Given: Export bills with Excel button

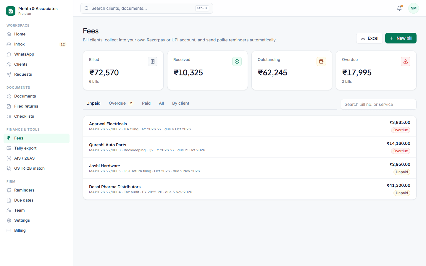Looking at the screenshot, I should tap(369, 38).
